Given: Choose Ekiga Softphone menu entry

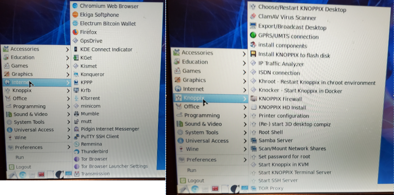Looking at the screenshot, I should point(95,15).
